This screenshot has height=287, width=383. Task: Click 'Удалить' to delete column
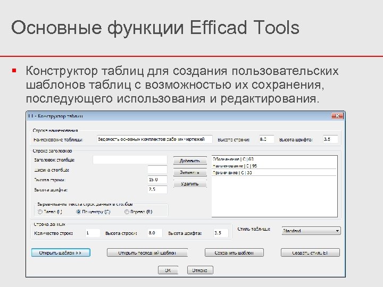coord(190,184)
